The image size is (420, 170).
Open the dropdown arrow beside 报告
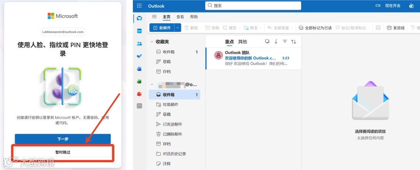(239, 28)
